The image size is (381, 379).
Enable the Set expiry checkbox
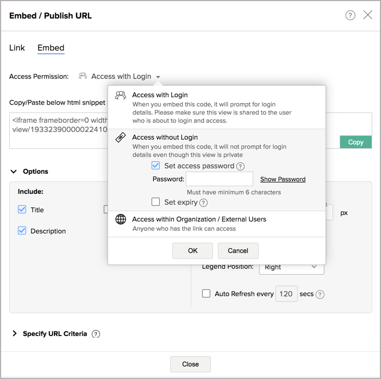[x=156, y=202]
